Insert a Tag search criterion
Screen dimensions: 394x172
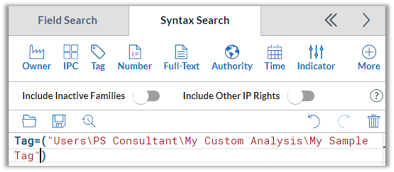tap(98, 57)
